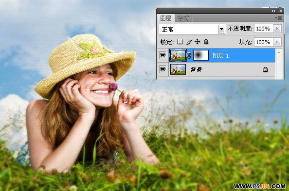The height and width of the screenshot is (191, 289).
Task: Select the layer mask thumbnail of 图层 1
Action: point(201,55)
